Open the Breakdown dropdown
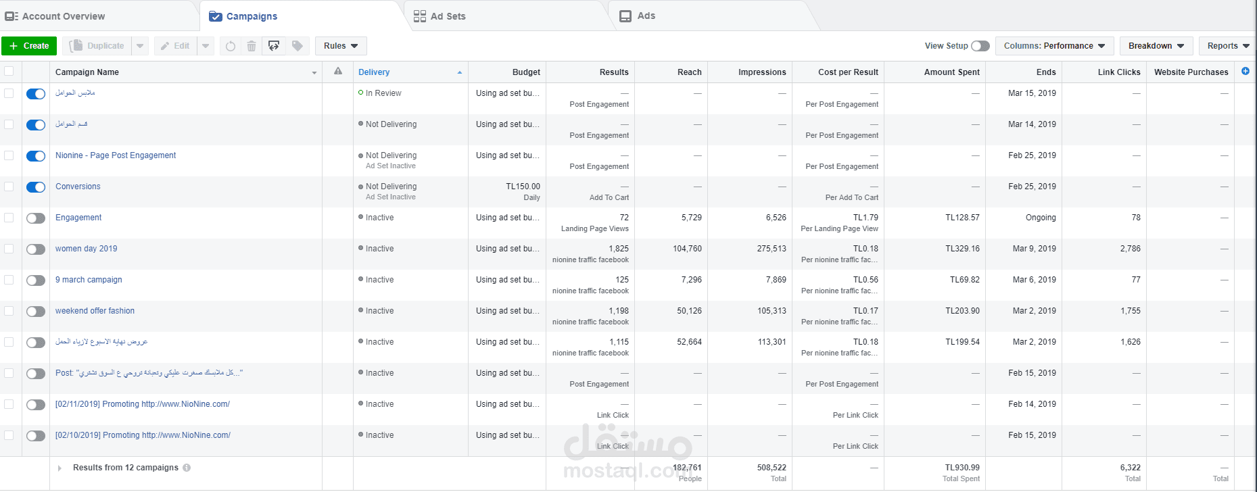1257x492 pixels. pos(1156,46)
